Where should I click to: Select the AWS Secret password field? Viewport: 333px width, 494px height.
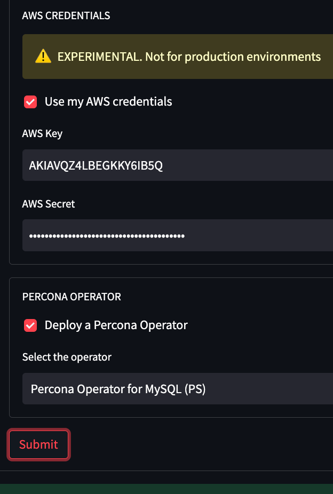(x=176, y=235)
